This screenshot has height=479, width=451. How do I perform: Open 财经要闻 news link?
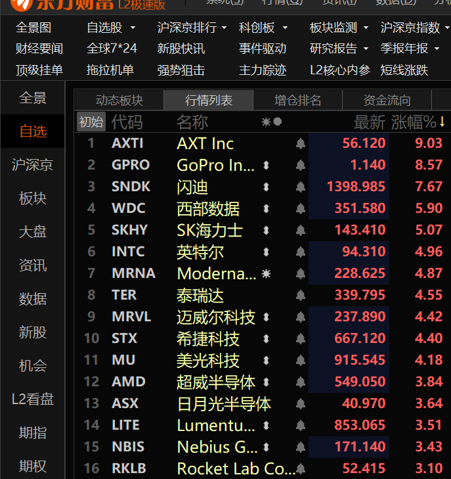[39, 49]
